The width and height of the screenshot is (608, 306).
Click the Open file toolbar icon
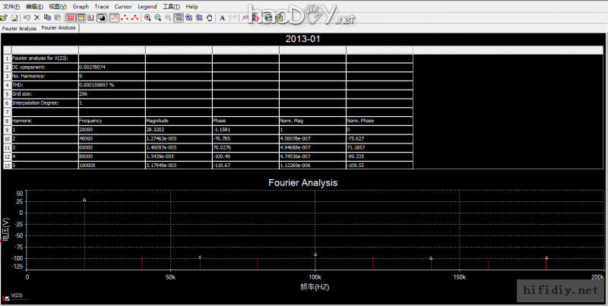(x=5, y=17)
